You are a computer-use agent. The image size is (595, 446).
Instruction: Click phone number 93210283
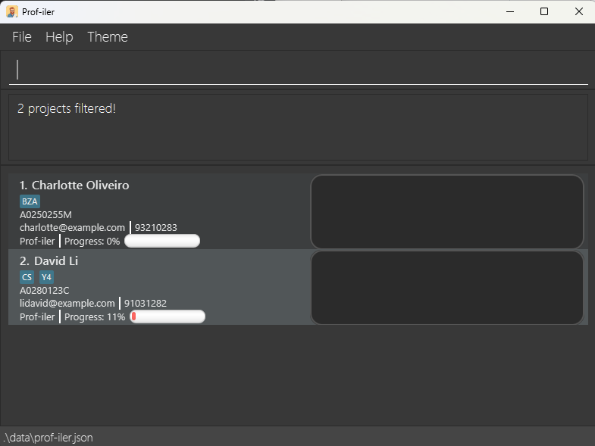(156, 228)
